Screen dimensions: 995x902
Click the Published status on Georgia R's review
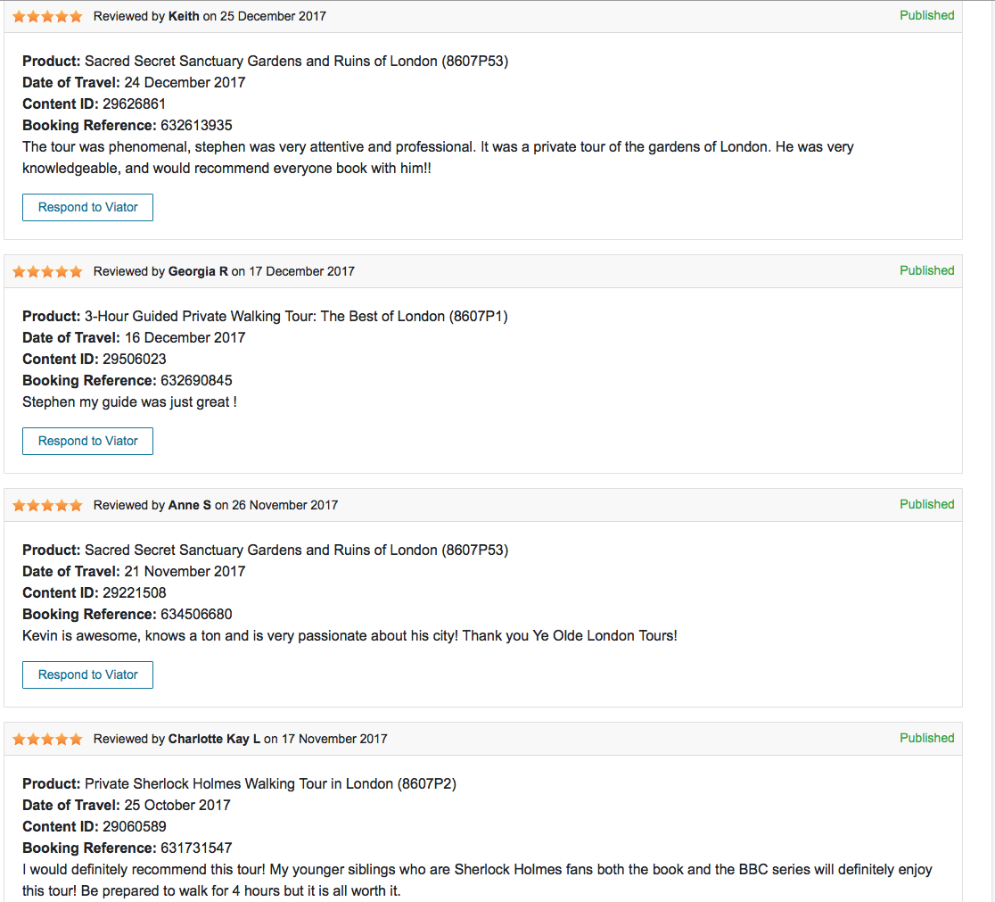coord(926,270)
